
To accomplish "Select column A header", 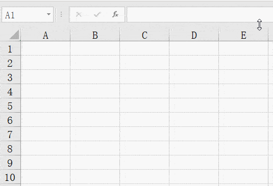I will coord(45,36).
